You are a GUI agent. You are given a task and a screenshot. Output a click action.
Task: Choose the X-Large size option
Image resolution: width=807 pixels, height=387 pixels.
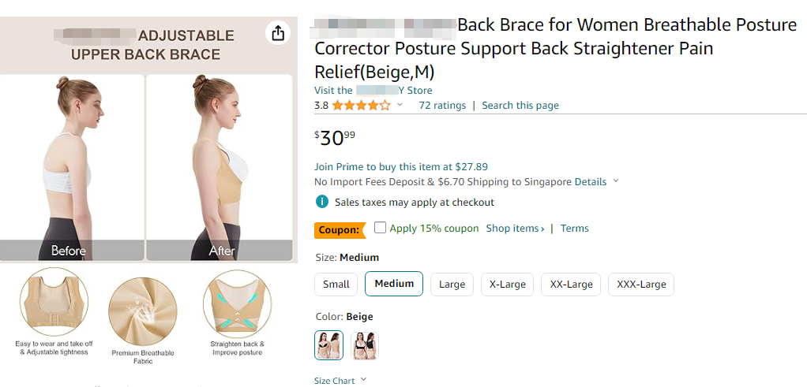point(508,285)
